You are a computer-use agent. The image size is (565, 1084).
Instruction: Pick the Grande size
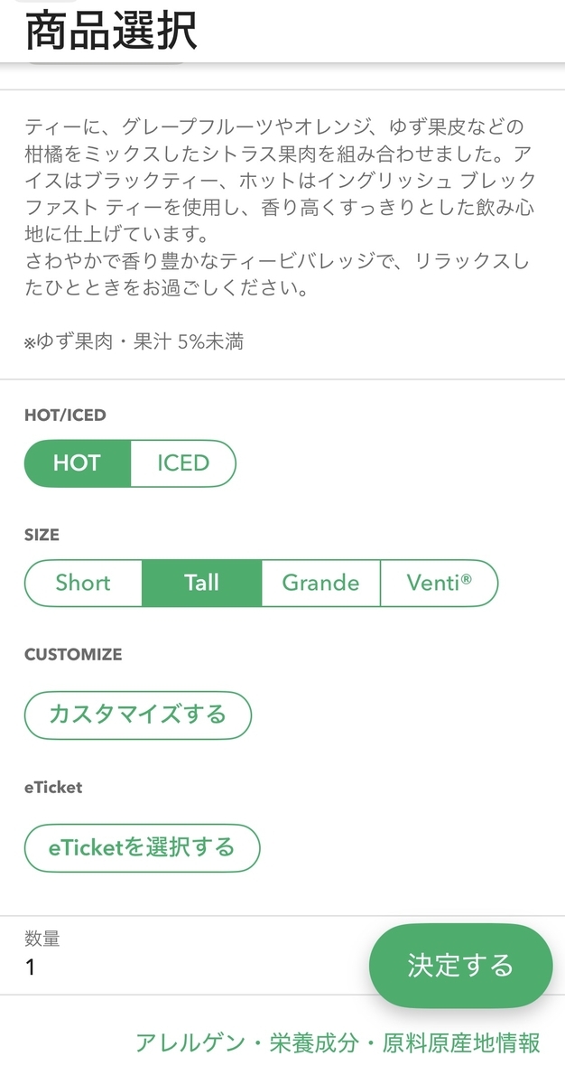pos(320,583)
